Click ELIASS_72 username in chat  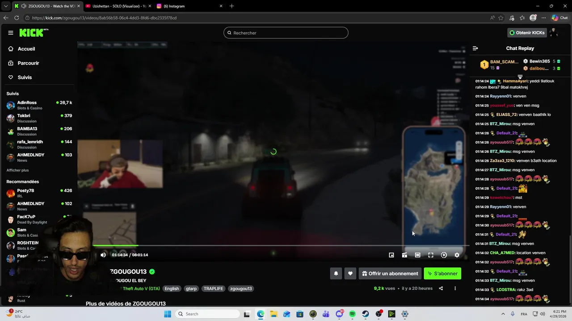tap(506, 115)
